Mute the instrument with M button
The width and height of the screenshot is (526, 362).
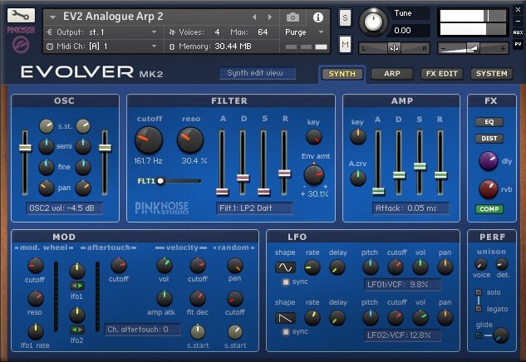point(345,44)
